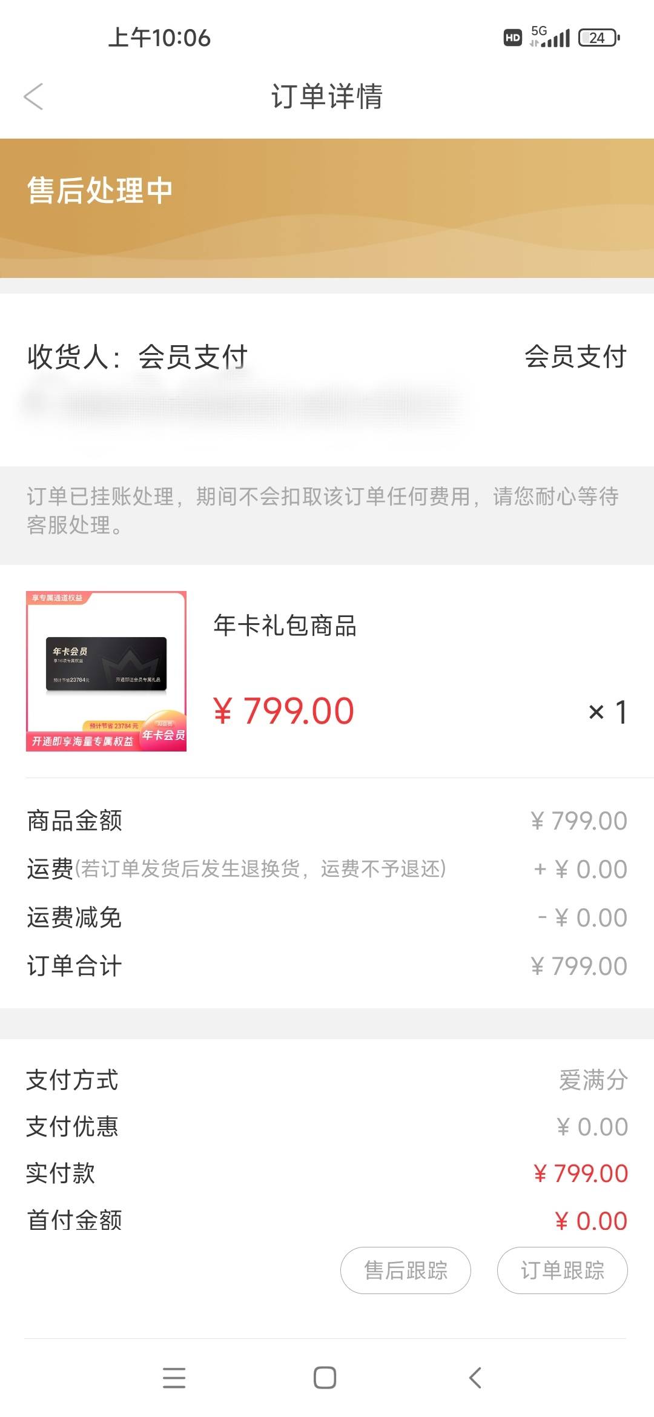
Task: Open the 订单跟踪 order tracking button
Action: coord(562,1270)
